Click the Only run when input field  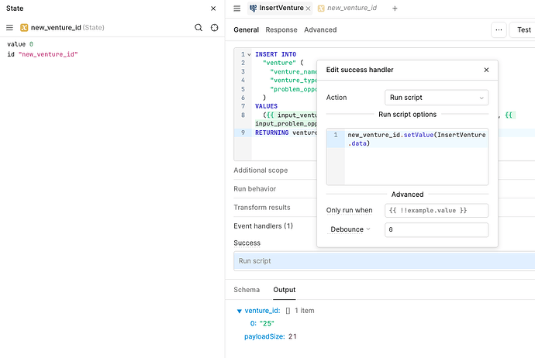[x=437, y=211]
